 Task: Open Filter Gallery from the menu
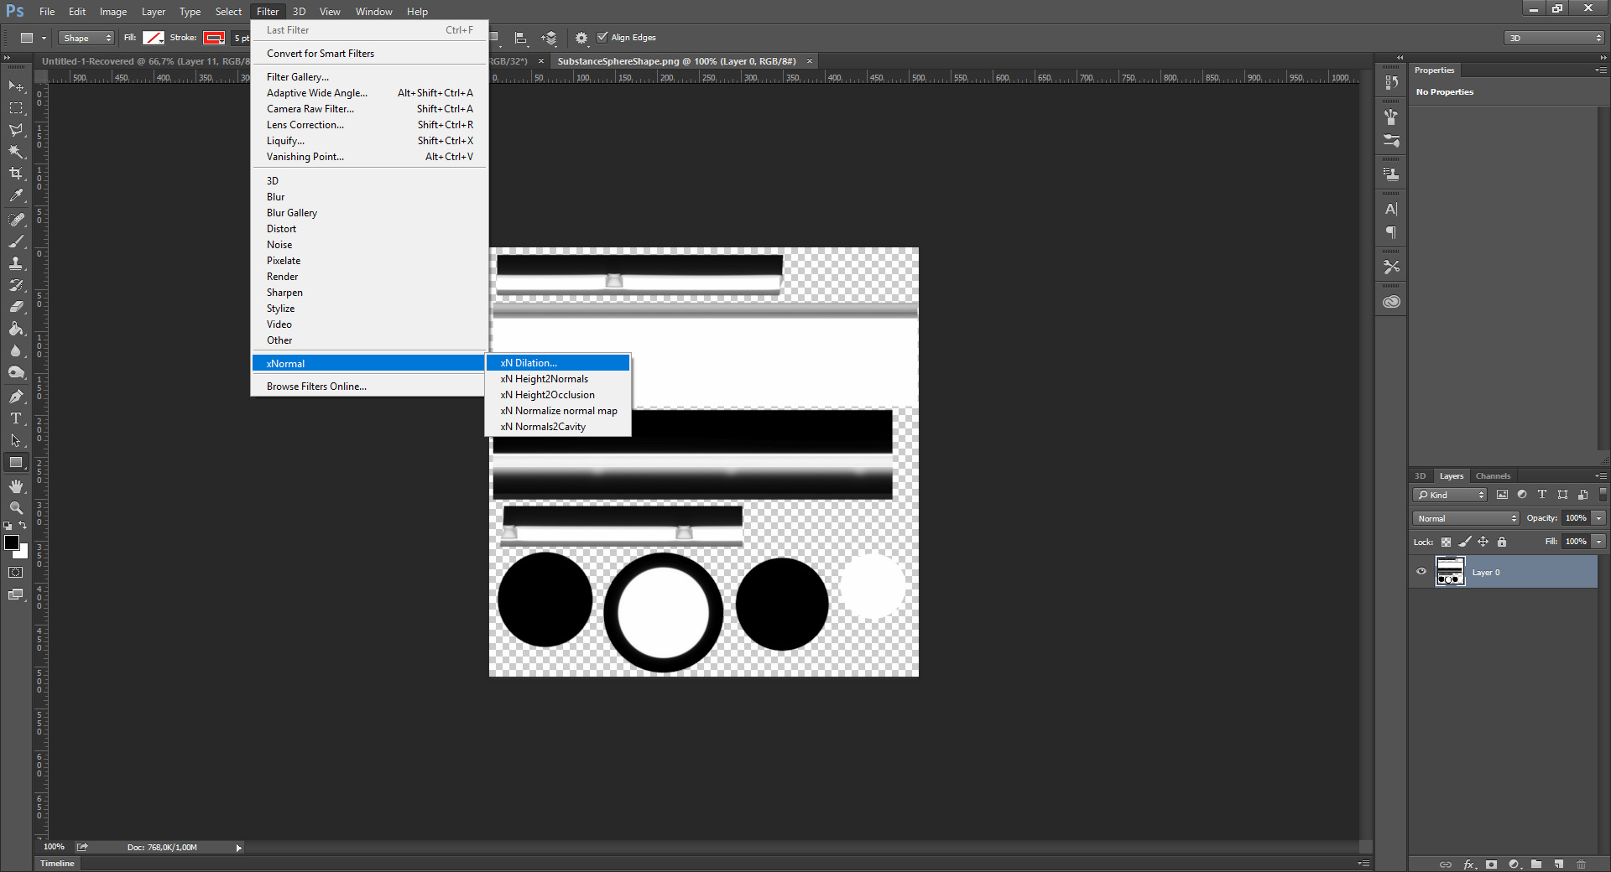(x=297, y=77)
